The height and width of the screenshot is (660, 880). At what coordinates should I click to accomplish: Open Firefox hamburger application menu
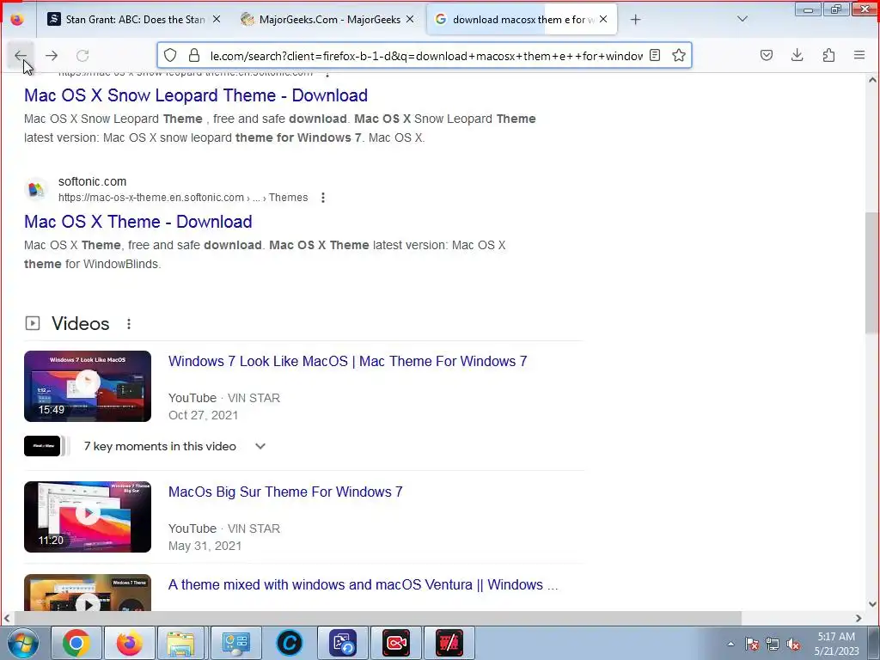point(859,55)
